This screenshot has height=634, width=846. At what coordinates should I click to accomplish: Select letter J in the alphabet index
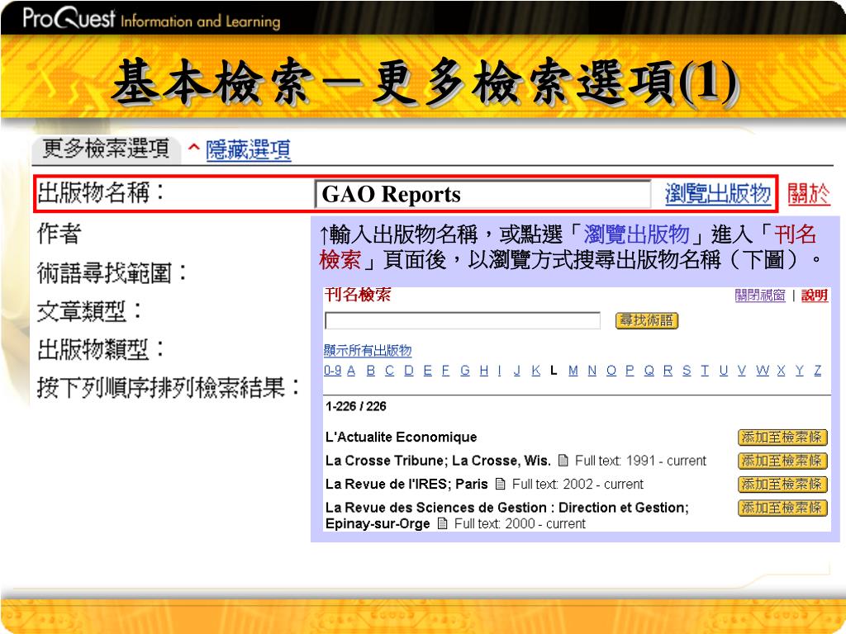coord(517,371)
